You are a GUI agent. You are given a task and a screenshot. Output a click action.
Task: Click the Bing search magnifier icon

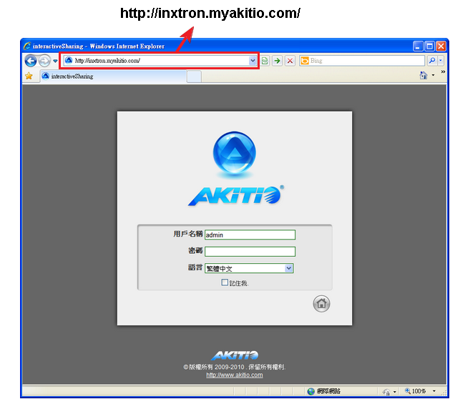(432, 61)
